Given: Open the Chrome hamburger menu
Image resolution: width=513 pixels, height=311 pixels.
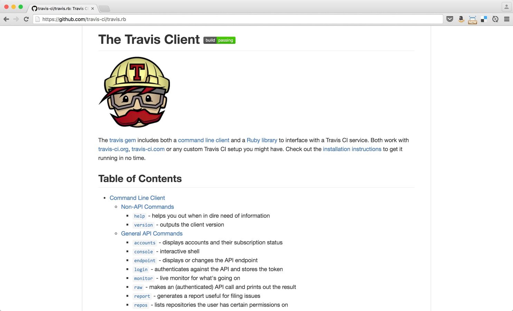Looking at the screenshot, I should coord(507,19).
